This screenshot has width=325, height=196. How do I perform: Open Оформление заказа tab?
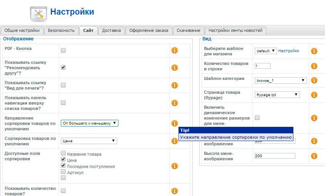[x=149, y=30]
